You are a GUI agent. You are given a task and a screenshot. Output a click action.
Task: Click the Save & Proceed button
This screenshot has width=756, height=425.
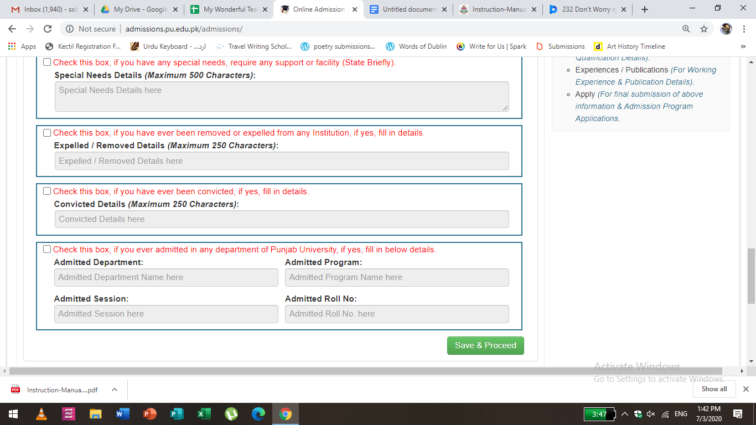[x=485, y=345]
